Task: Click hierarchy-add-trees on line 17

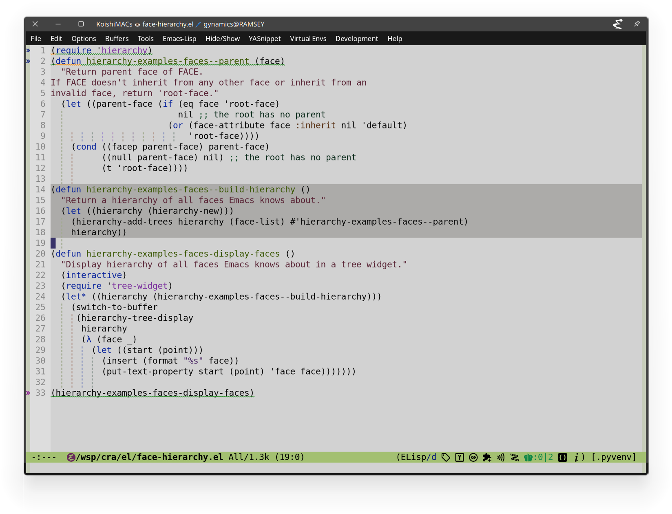Action: click(x=124, y=222)
